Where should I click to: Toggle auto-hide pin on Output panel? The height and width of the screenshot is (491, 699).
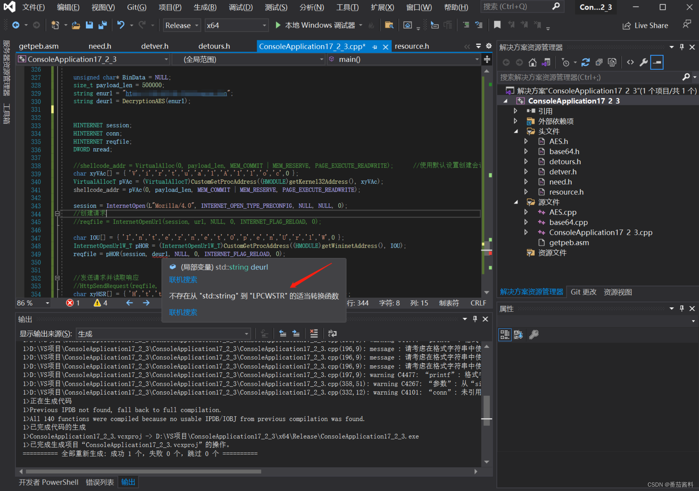[475, 319]
